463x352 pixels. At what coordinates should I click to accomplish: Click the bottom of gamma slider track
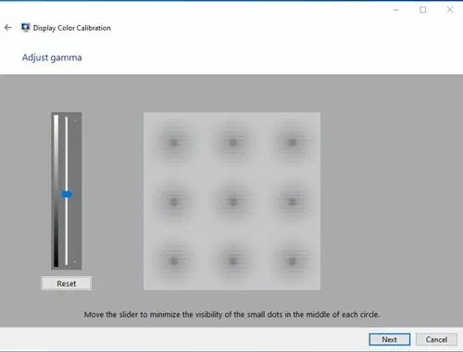click(x=67, y=262)
